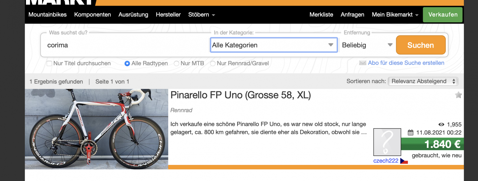Click the eye views icon
The height and width of the screenshot is (181, 478).
tap(441, 124)
